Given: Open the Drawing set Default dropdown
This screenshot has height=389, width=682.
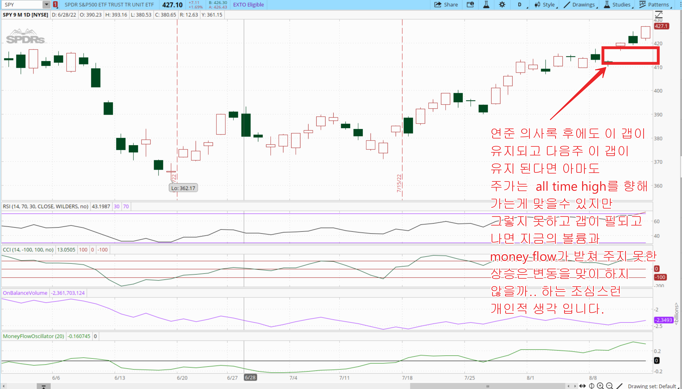Looking at the screenshot, I should pyautogui.click(x=653, y=386).
